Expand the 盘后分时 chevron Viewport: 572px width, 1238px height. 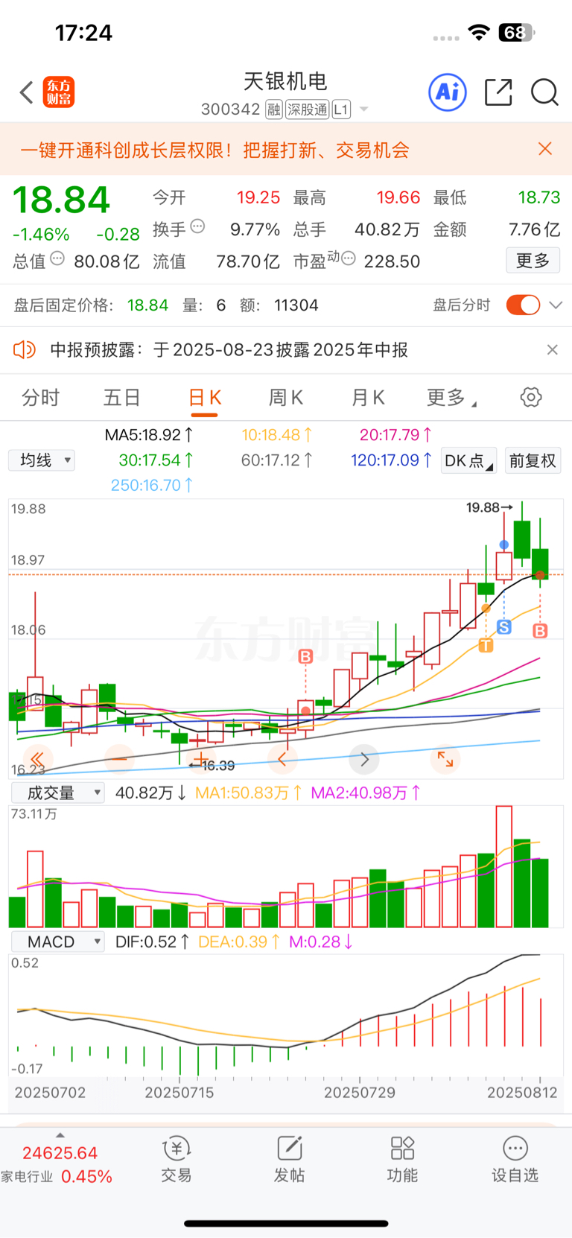556,305
